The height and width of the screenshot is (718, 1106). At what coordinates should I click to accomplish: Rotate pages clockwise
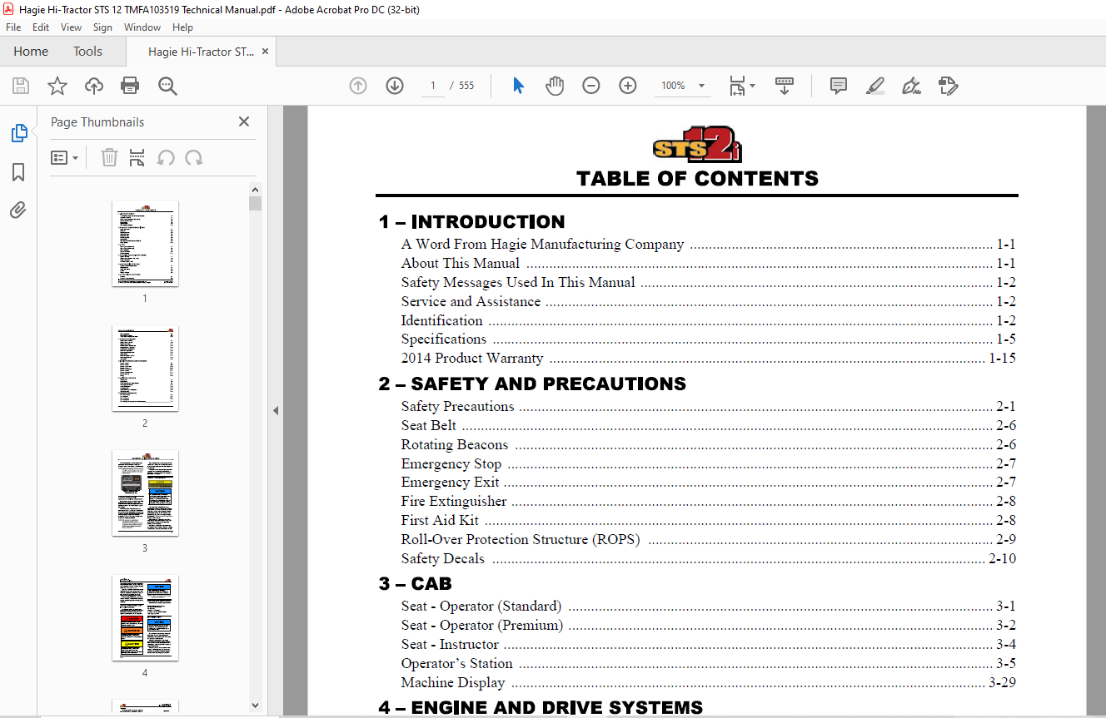(x=194, y=158)
